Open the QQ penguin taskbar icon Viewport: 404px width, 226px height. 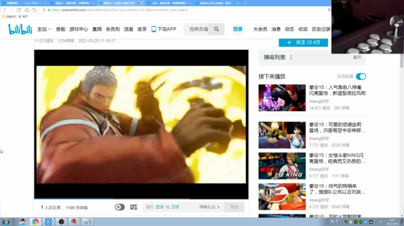click(22, 222)
